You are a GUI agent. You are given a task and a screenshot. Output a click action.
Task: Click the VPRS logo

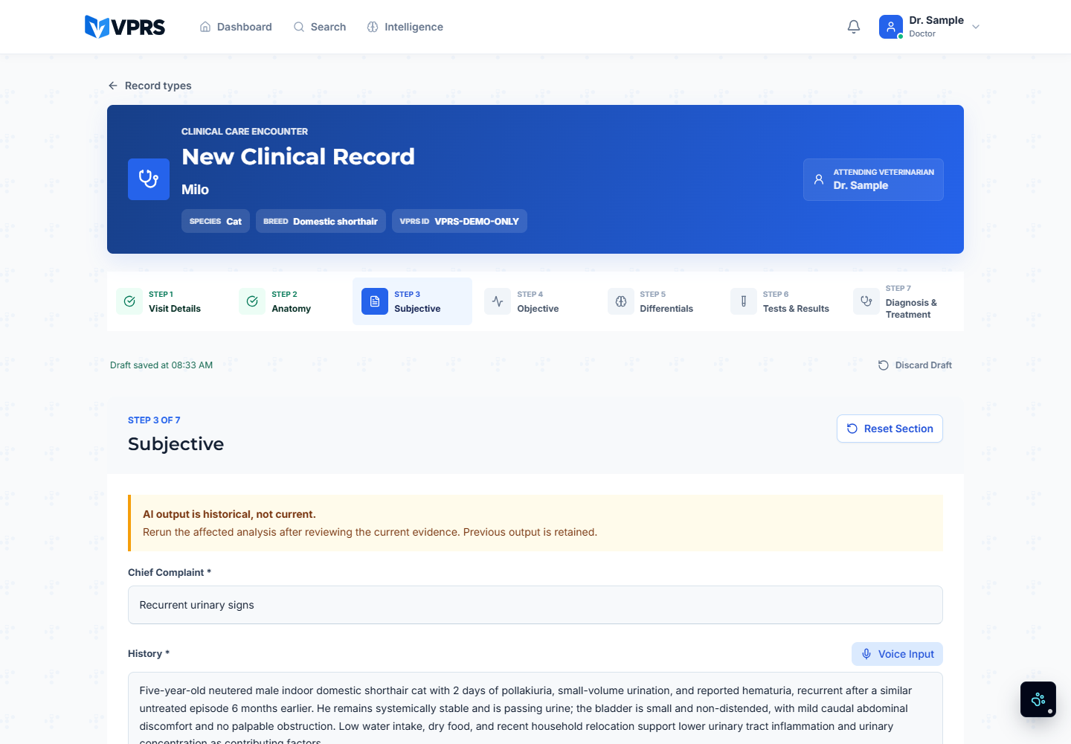click(x=125, y=27)
